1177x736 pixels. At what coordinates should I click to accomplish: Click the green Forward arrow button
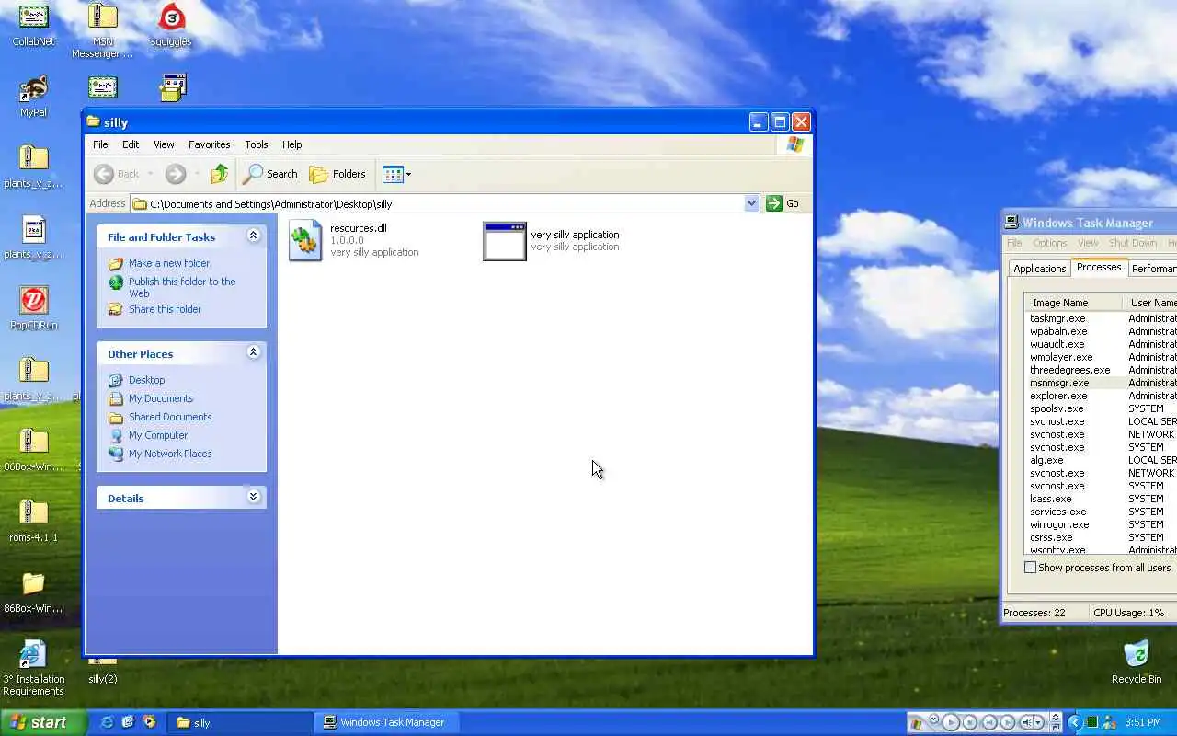[176, 174]
